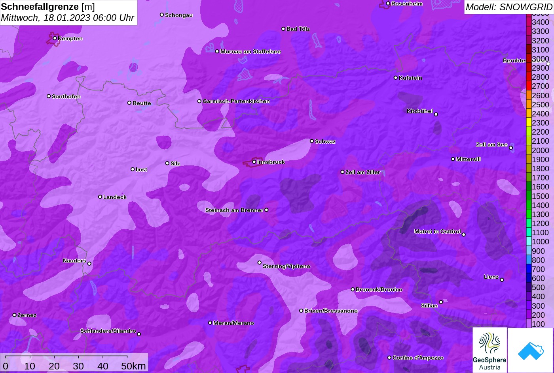Click the Bad Tölz marker dot
Screen dimensions: 554x373
tap(283, 29)
